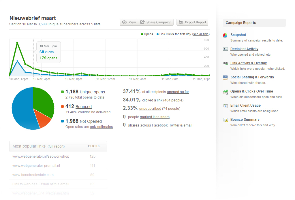
Task: Click the Snapshot pie chart icon
Action: [x=225, y=35]
